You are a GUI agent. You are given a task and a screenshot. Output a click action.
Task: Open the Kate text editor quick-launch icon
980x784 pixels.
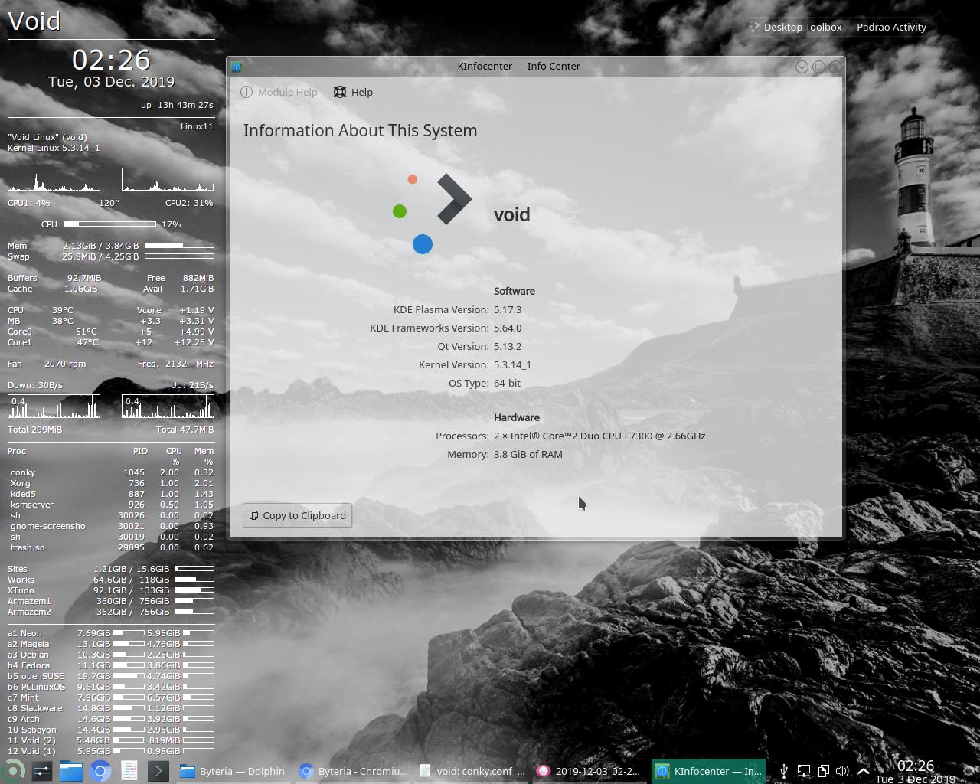(128, 771)
